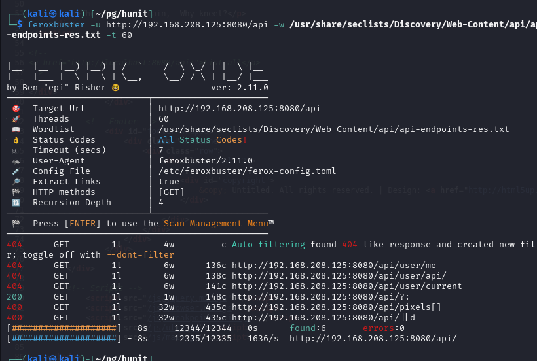Viewport: 537px width, 361px height.
Task: Click the 'kali㉿kali' prompt at top
Action: click(54, 14)
